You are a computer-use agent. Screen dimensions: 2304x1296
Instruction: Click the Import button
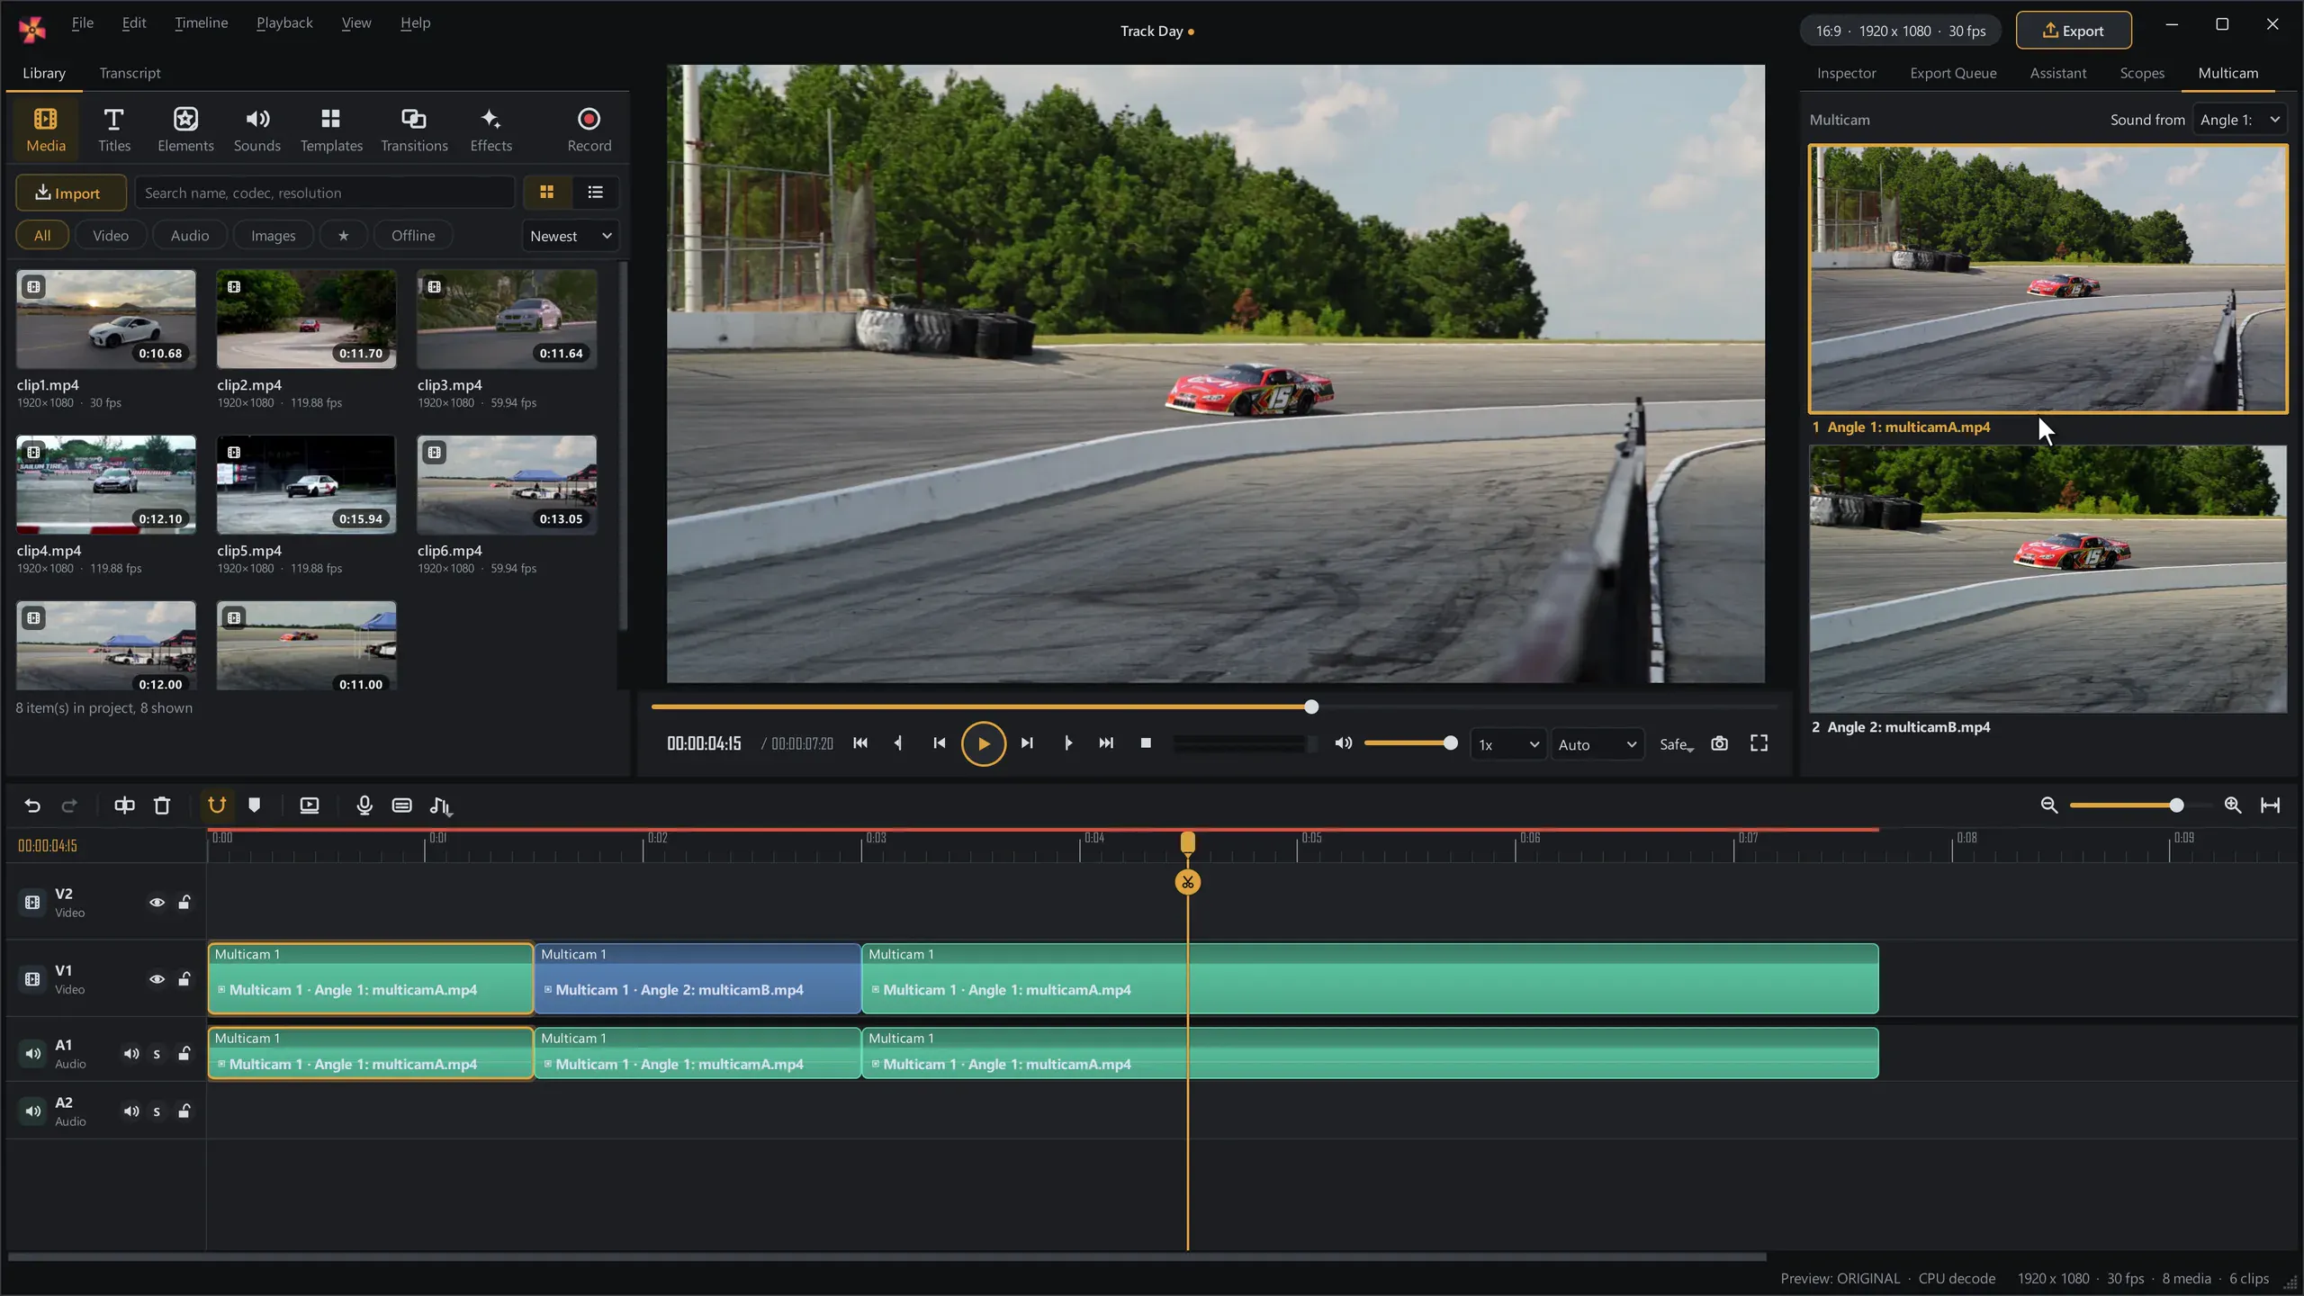click(x=70, y=193)
